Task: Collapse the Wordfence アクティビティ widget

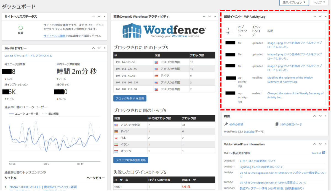Action: click(215, 17)
